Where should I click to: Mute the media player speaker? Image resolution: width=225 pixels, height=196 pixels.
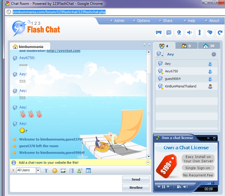pos(185,187)
